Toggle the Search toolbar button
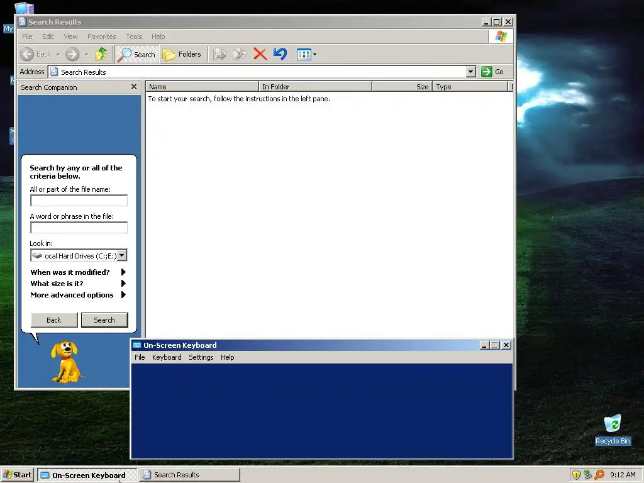Image resolution: width=644 pixels, height=483 pixels. [136, 54]
